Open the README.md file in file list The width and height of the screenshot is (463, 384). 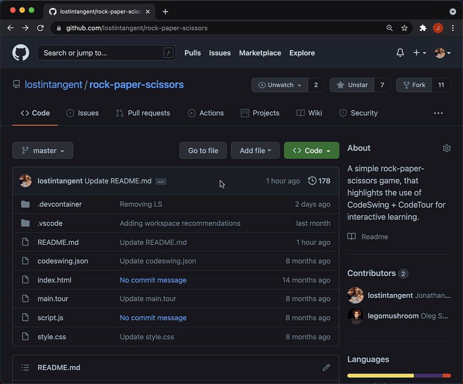tap(58, 242)
